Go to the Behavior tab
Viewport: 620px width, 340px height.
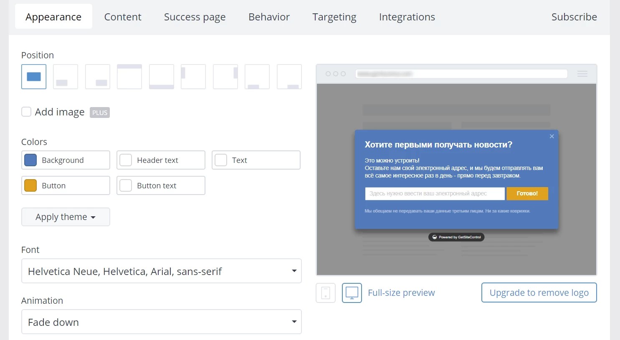269,17
